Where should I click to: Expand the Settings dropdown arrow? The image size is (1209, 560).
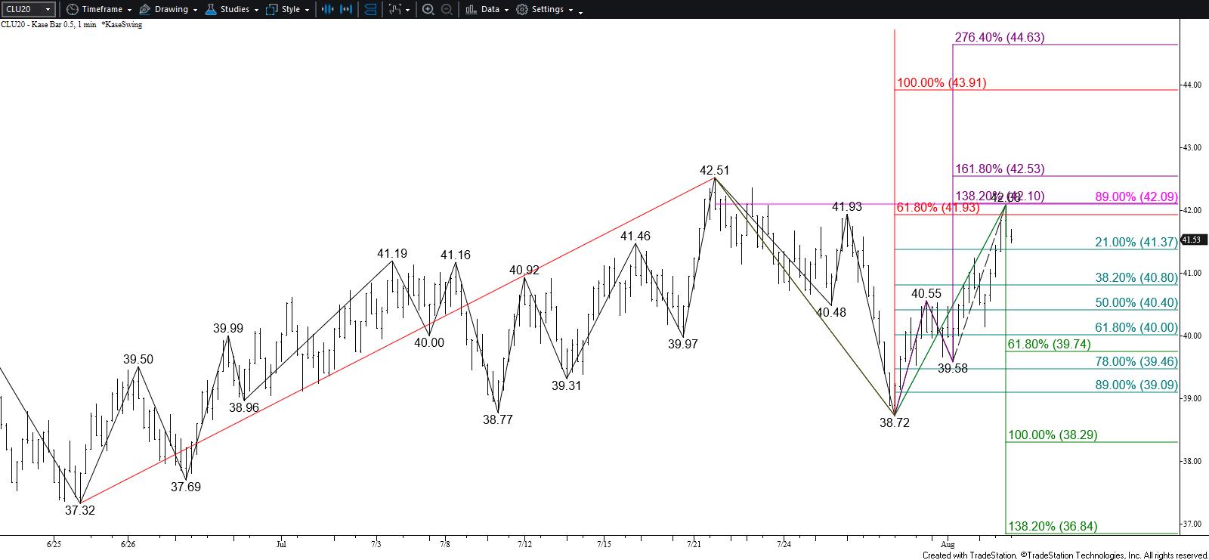(570, 10)
